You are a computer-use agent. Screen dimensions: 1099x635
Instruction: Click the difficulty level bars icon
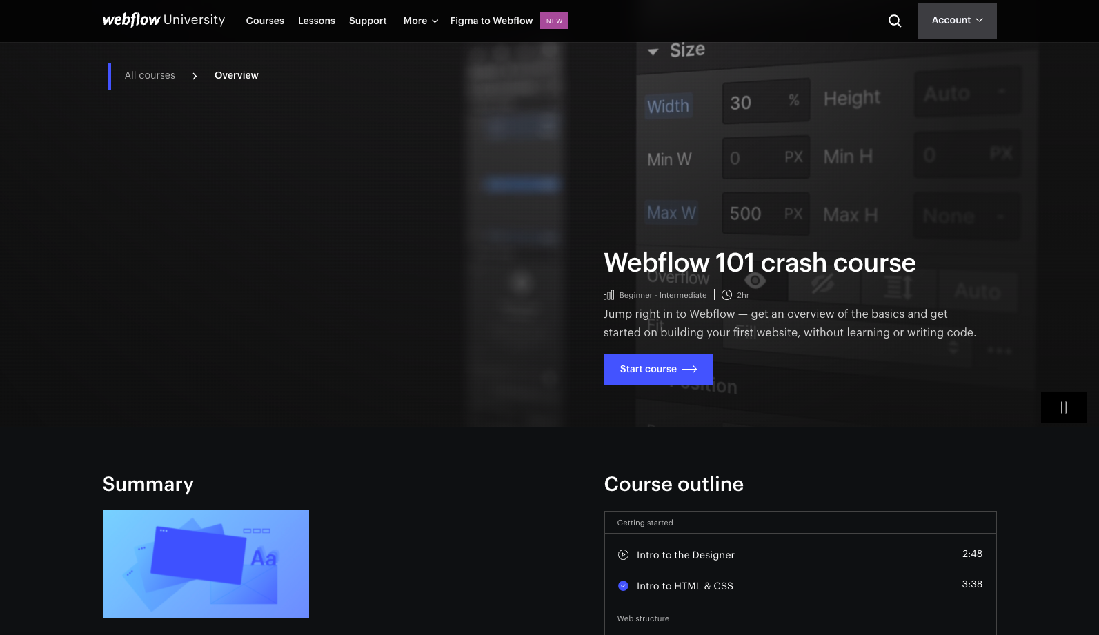pyautogui.click(x=608, y=295)
